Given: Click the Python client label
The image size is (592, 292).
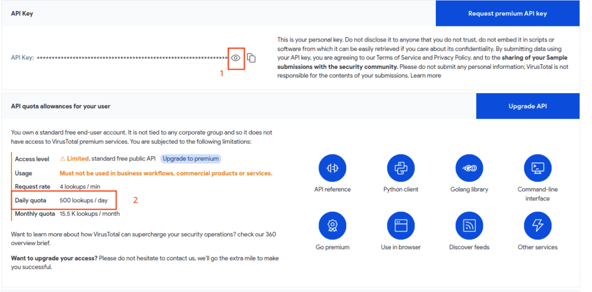Looking at the screenshot, I should (401, 189).
